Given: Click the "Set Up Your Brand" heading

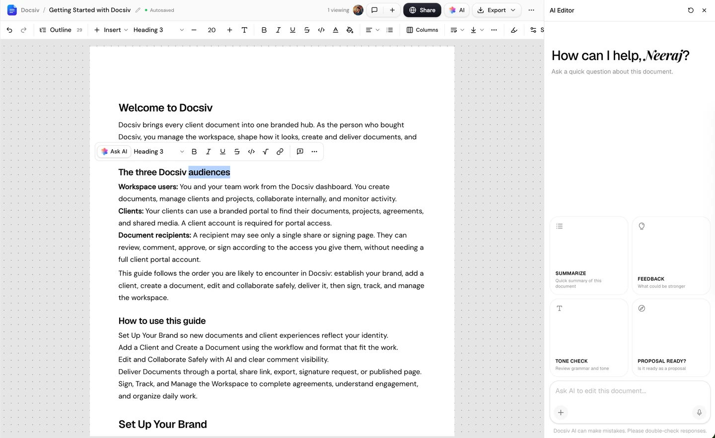Looking at the screenshot, I should point(162,424).
